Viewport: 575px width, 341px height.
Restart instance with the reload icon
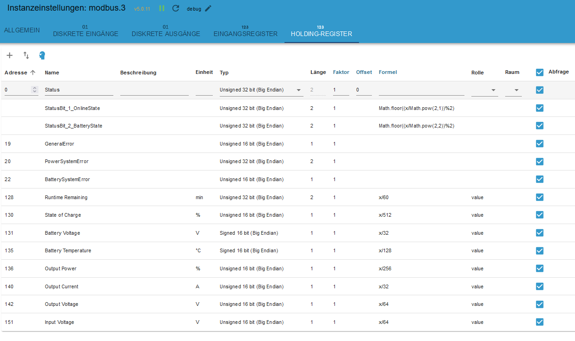point(175,8)
